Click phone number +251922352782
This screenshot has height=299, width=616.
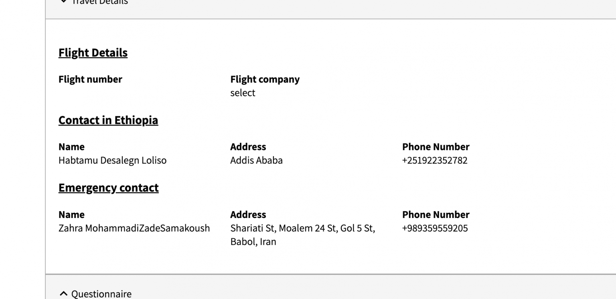tap(435, 160)
